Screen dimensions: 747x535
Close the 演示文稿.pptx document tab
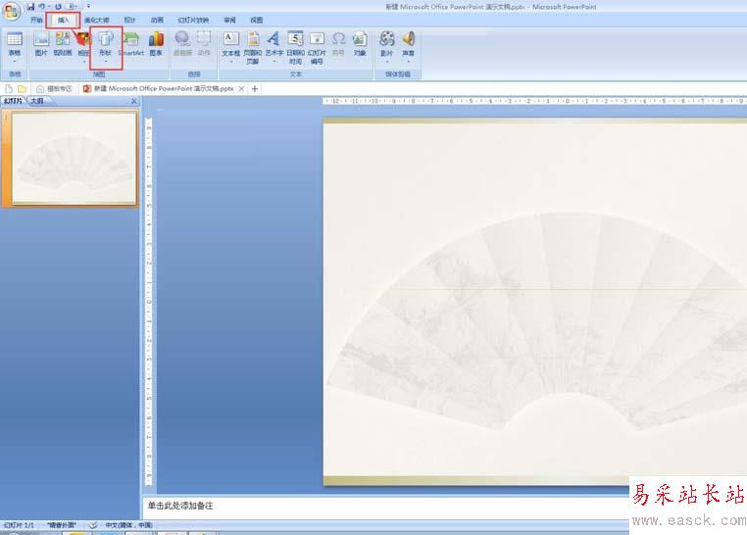click(241, 88)
